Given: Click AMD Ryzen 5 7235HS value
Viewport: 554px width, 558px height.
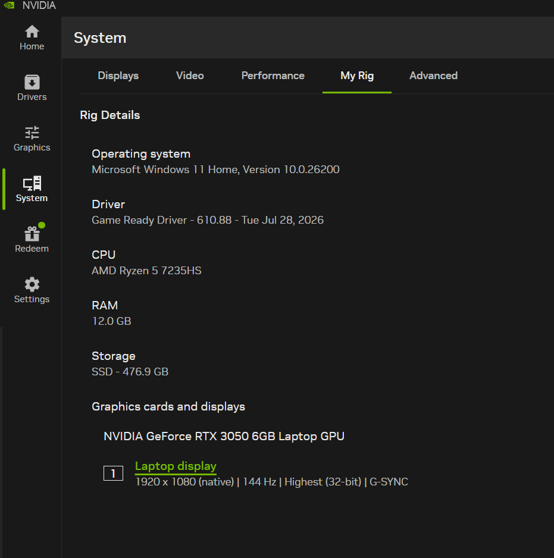Looking at the screenshot, I should (146, 271).
